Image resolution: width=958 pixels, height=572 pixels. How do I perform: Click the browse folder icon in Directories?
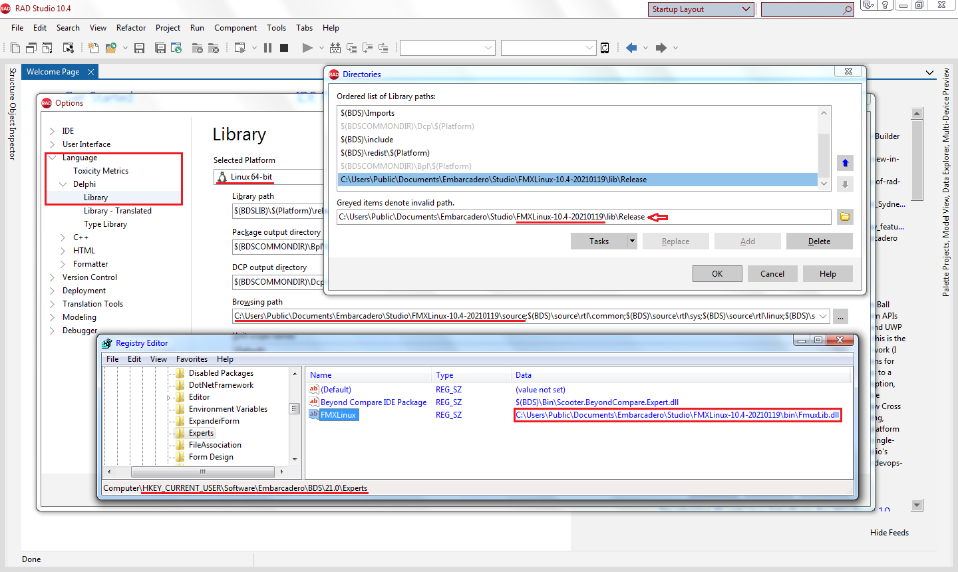point(845,217)
